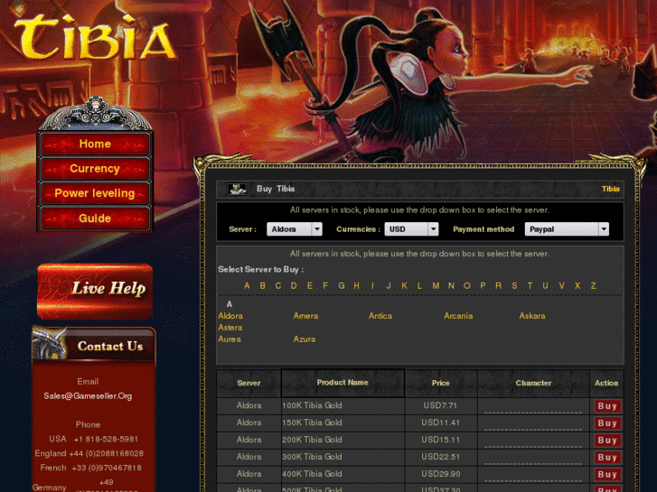Click the Tibia logo

(96, 38)
